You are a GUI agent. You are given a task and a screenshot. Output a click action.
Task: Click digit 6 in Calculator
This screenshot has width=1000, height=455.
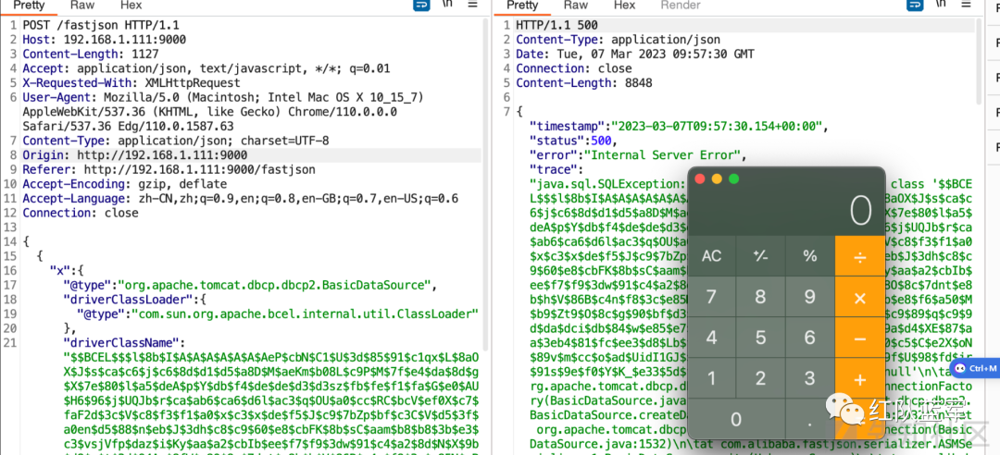[x=810, y=338]
